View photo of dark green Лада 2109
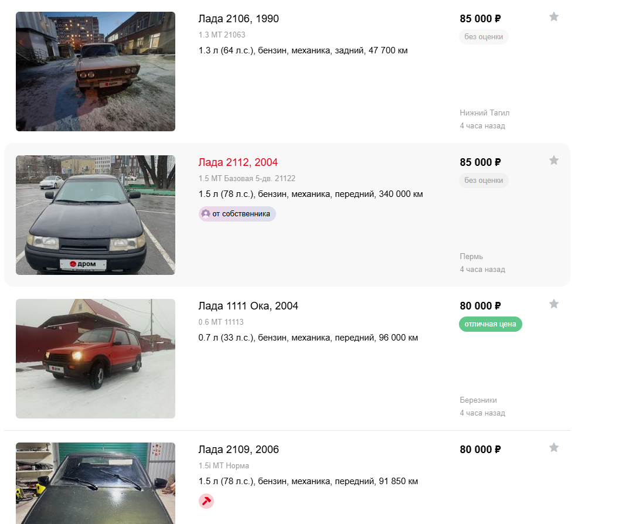Screen dimensions: 619x524 (x=96, y=484)
